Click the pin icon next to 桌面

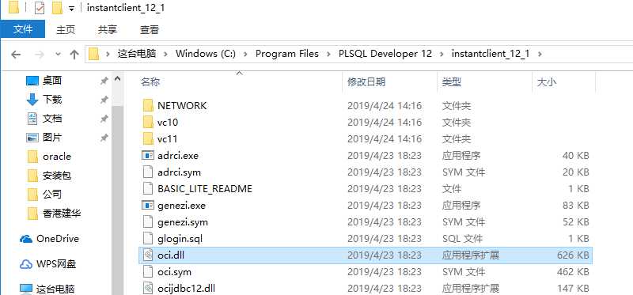point(104,81)
